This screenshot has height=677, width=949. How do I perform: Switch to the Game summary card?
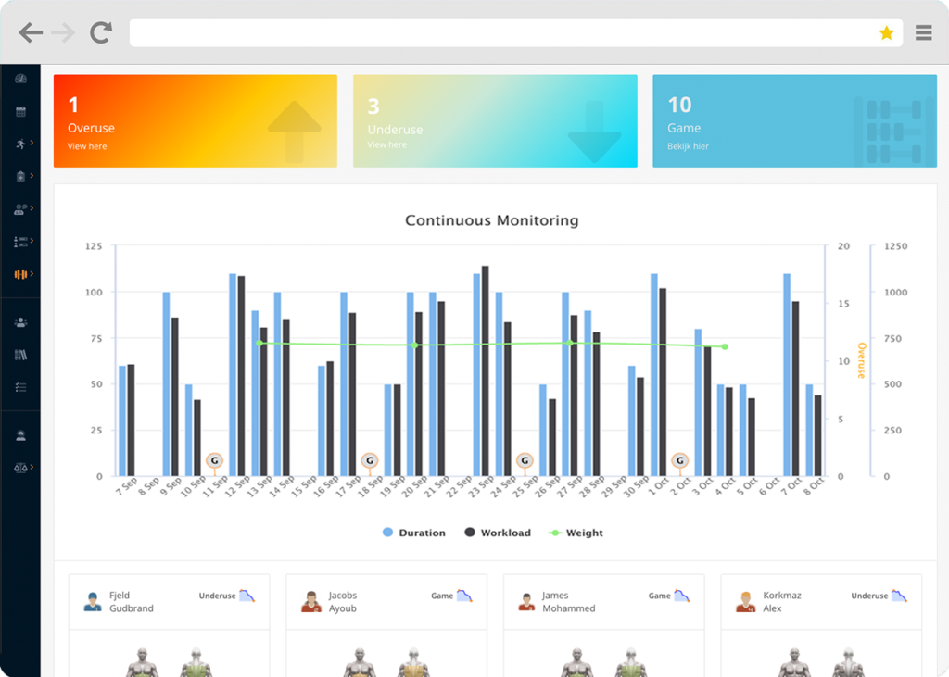[x=794, y=120]
